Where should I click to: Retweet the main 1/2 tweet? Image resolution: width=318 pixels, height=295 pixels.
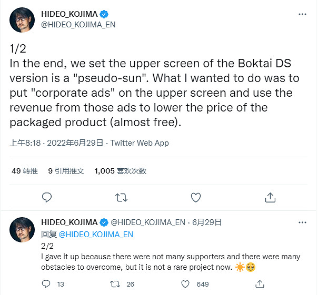[x=121, y=197]
